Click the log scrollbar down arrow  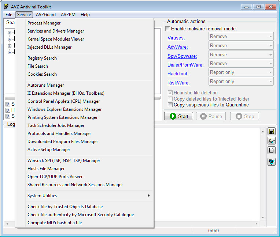263,217
